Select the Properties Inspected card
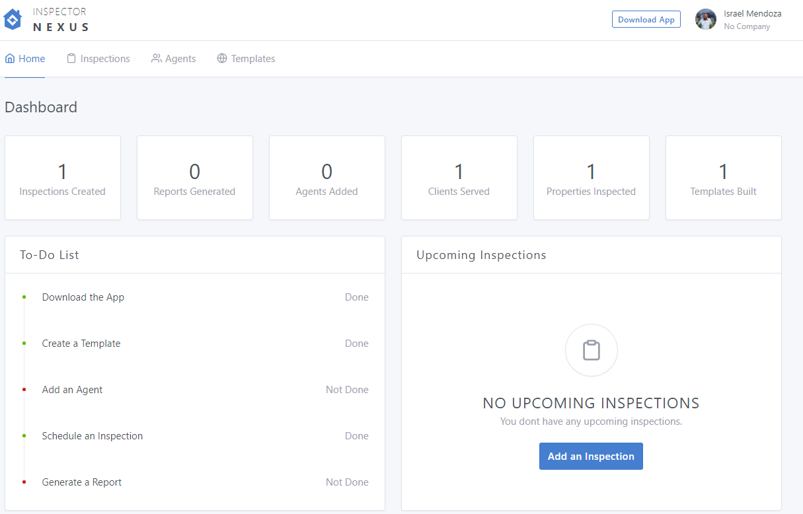Viewport: 803px width, 514px height. point(591,178)
